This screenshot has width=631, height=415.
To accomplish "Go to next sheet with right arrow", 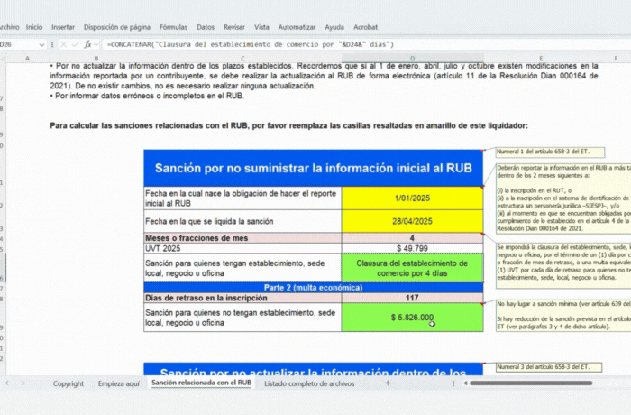I will (23, 383).
